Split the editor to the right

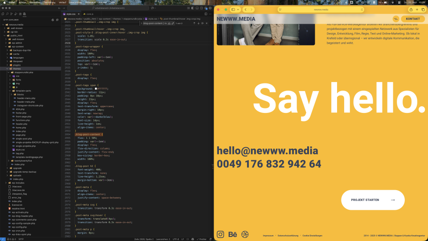click(206, 14)
